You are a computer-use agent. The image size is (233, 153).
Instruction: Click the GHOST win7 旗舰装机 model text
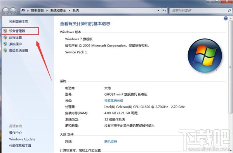[126, 94]
